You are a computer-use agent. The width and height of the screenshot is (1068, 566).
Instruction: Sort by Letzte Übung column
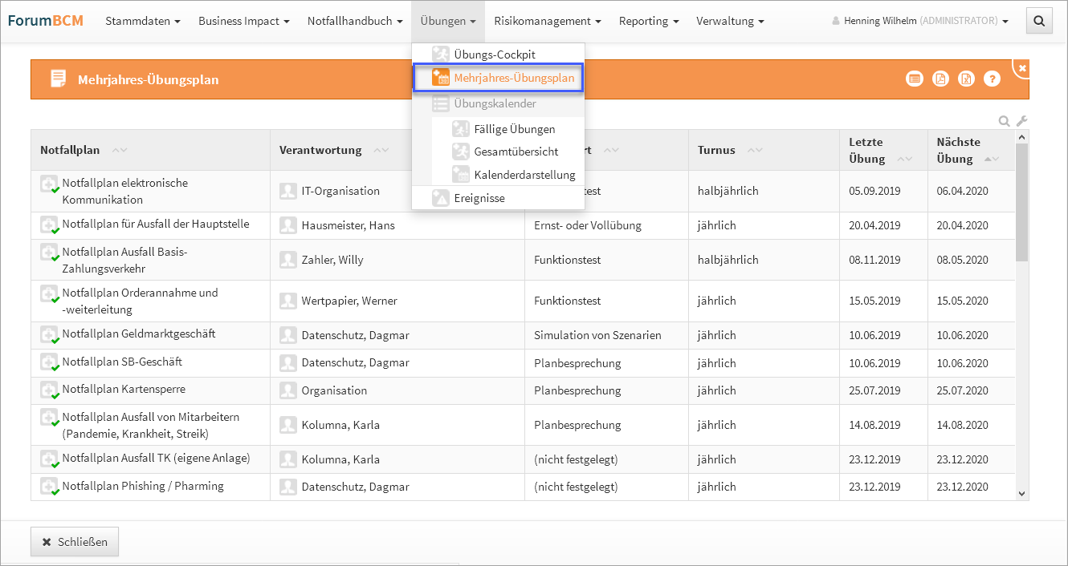tap(904, 159)
